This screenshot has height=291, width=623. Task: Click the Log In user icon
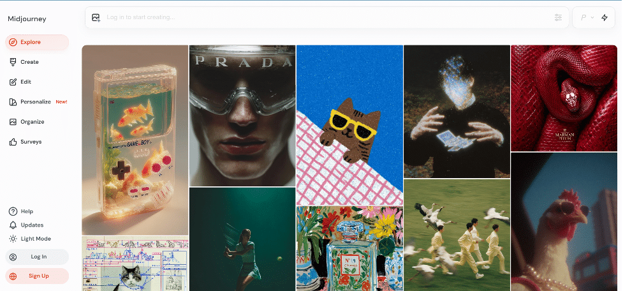click(x=13, y=257)
